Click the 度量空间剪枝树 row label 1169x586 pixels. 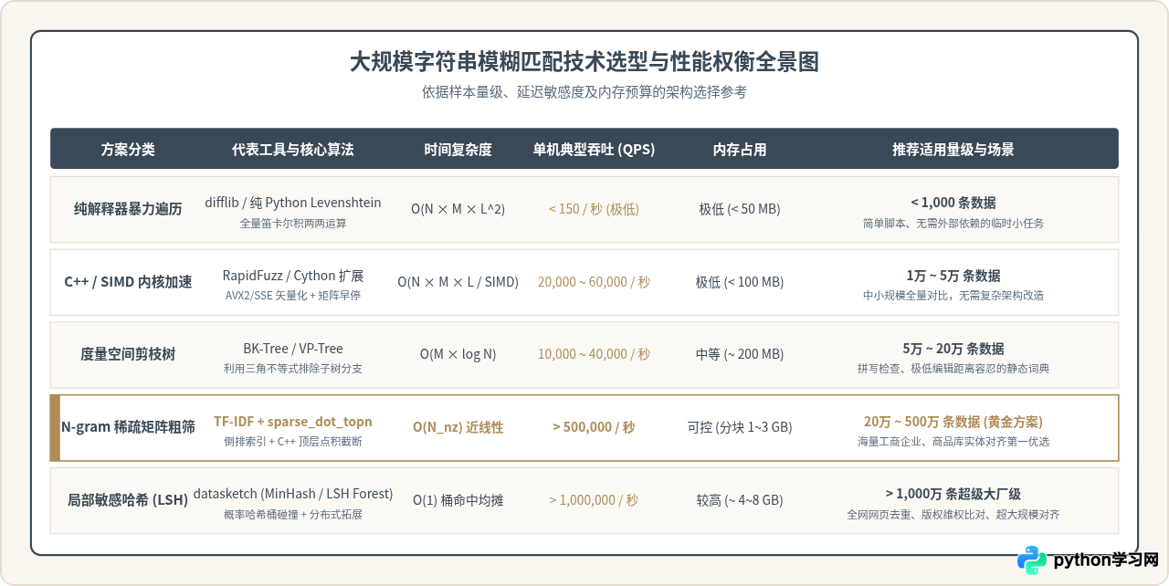pyautogui.click(x=128, y=355)
